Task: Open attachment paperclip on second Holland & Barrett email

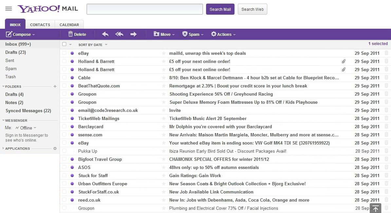Action: tap(344, 69)
